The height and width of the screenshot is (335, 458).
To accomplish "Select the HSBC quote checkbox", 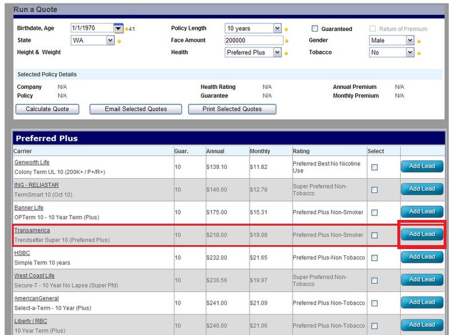I will 374,258.
